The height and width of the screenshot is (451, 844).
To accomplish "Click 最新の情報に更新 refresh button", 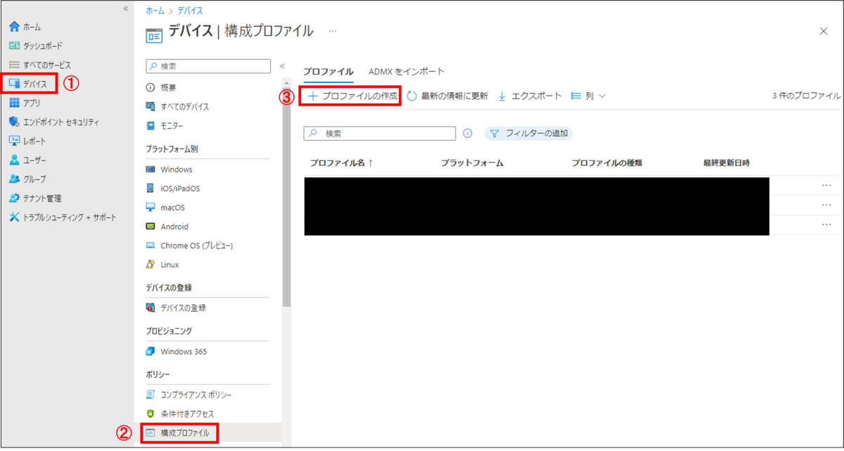I will 447,96.
